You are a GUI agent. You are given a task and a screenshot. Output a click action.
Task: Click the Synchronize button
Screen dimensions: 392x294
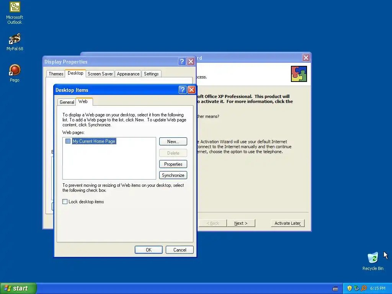[x=173, y=175]
